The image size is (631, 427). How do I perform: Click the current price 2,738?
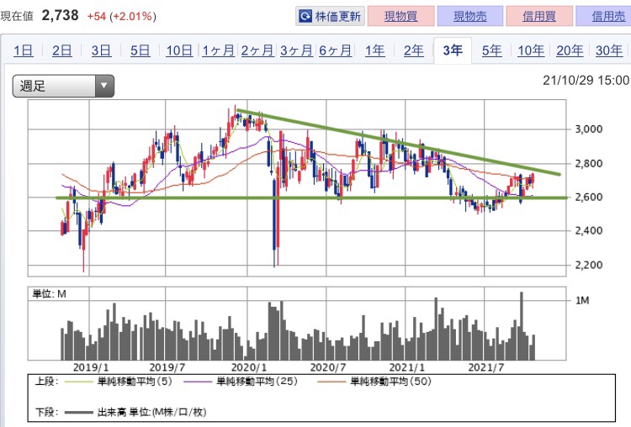pos(60,16)
